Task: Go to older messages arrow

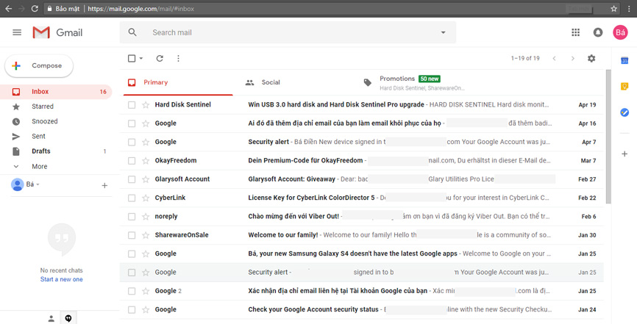Action: pos(573,59)
